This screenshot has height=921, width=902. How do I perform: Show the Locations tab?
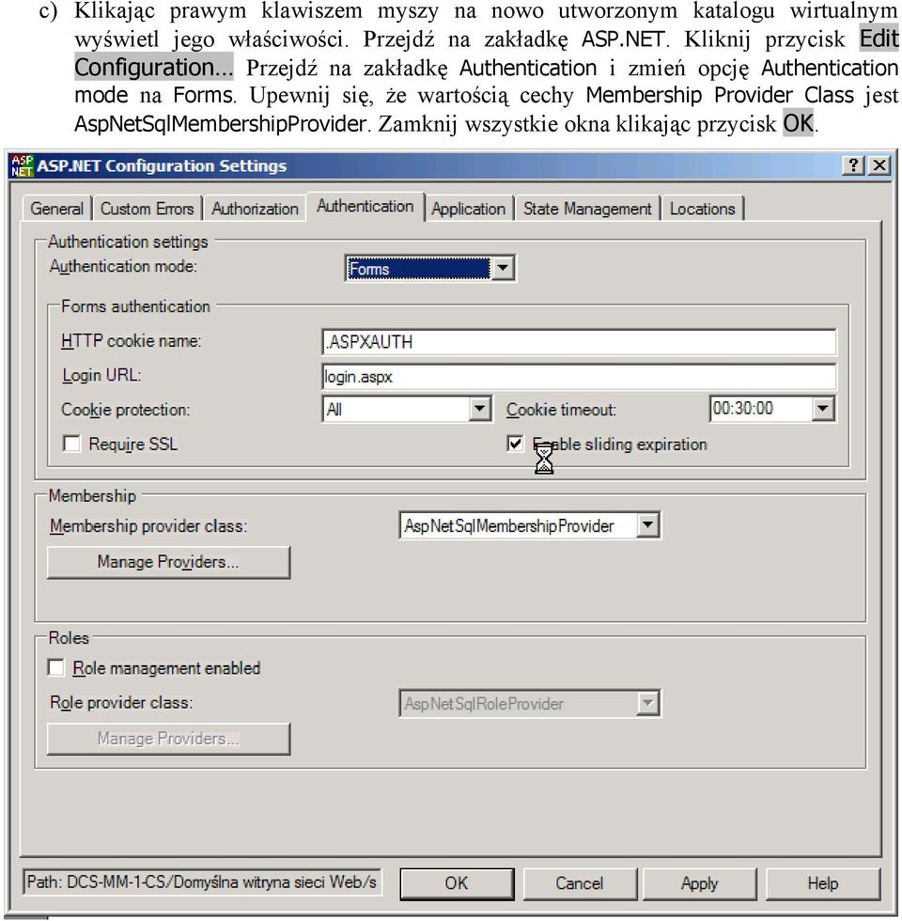pyautogui.click(x=703, y=209)
